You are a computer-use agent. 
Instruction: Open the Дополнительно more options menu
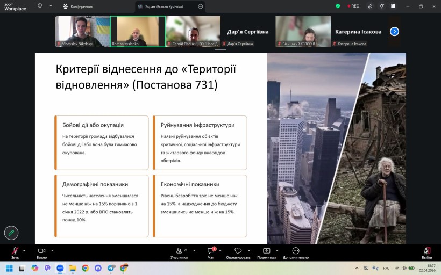pyautogui.click(x=296, y=252)
